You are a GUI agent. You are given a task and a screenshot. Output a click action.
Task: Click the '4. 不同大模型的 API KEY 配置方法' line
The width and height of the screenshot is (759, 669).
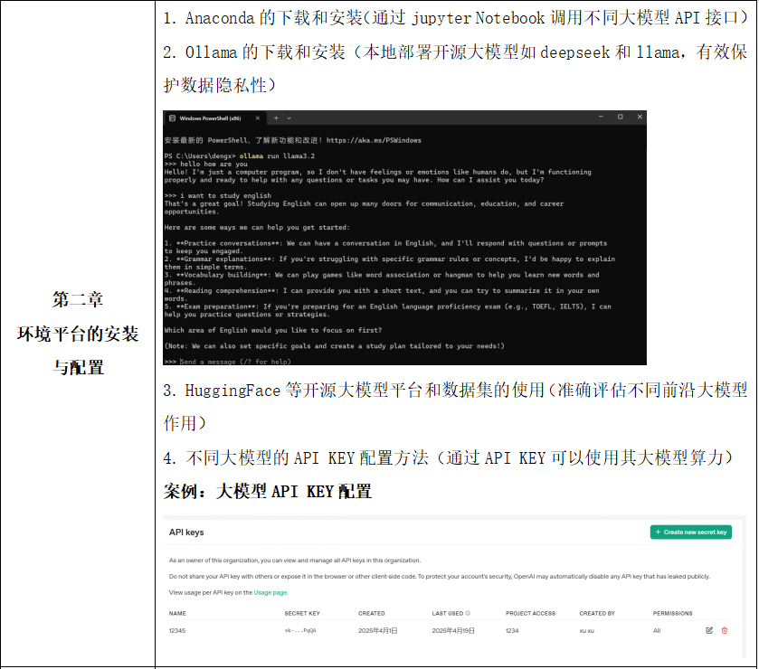[448, 457]
